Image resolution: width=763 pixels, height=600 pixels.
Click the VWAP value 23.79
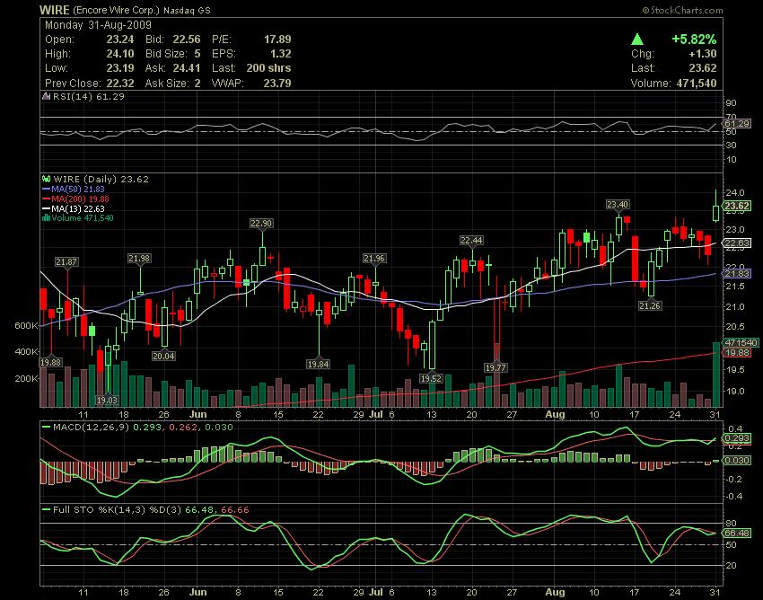[277, 84]
